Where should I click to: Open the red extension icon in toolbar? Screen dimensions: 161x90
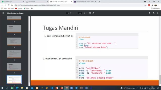[149, 5]
